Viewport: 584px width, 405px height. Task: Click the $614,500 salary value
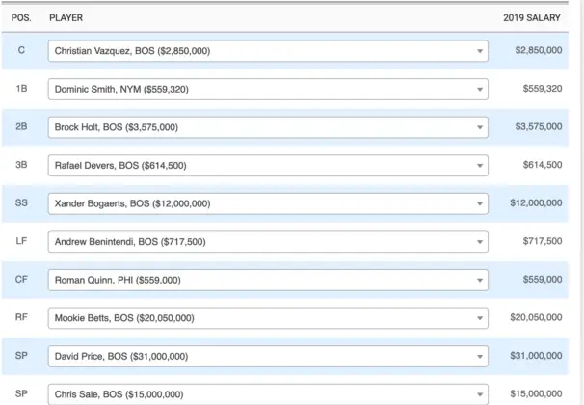543,165
